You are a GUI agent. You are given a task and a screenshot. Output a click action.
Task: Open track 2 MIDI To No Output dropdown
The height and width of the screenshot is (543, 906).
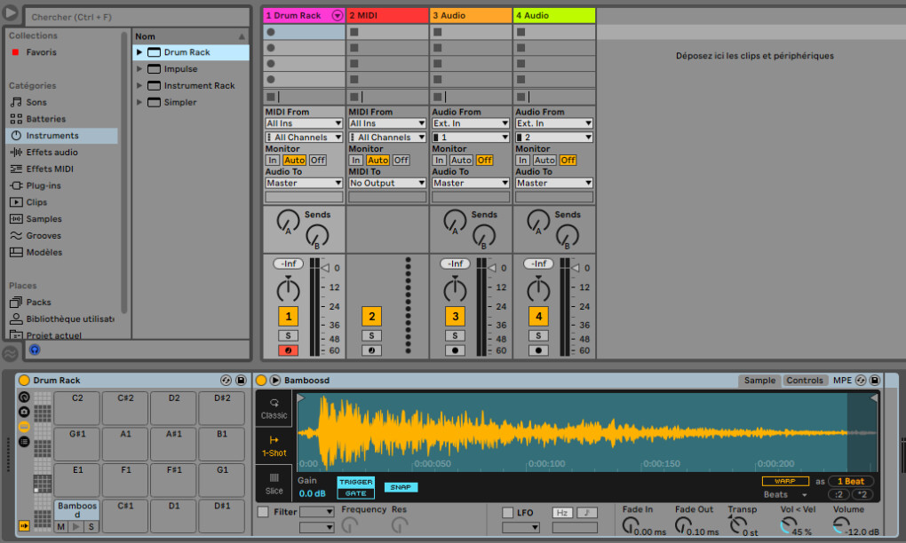click(x=387, y=184)
